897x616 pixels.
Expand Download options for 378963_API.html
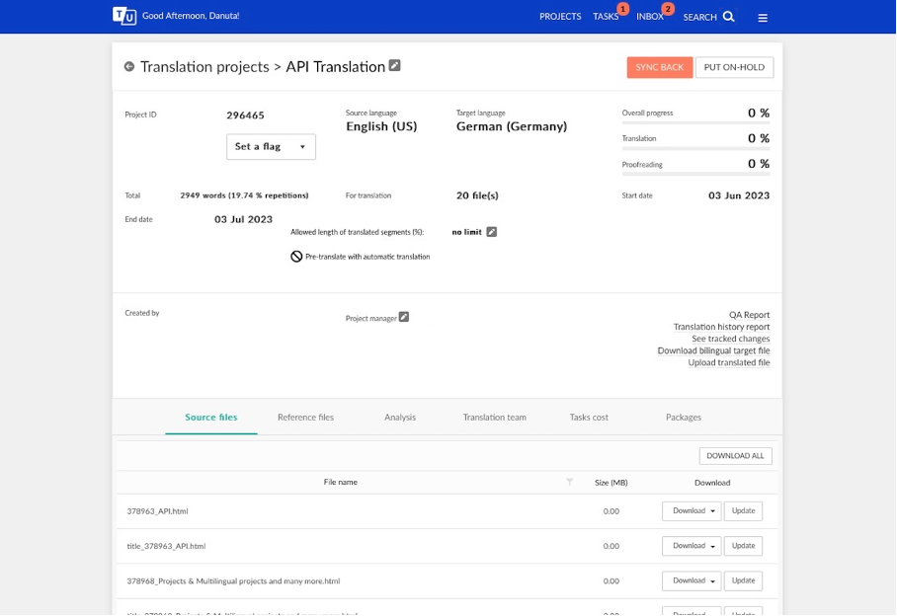[692, 510]
